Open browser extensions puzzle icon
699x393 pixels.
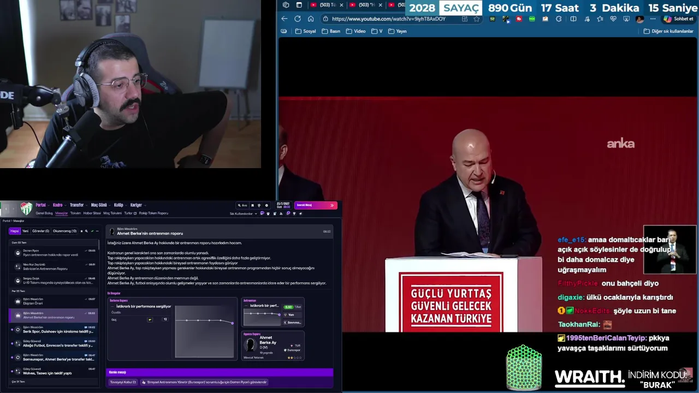pos(559,19)
